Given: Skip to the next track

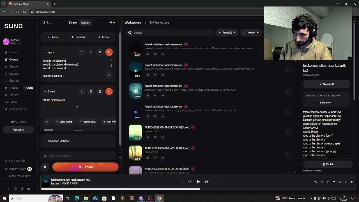Looking at the screenshot, I should (206, 182).
